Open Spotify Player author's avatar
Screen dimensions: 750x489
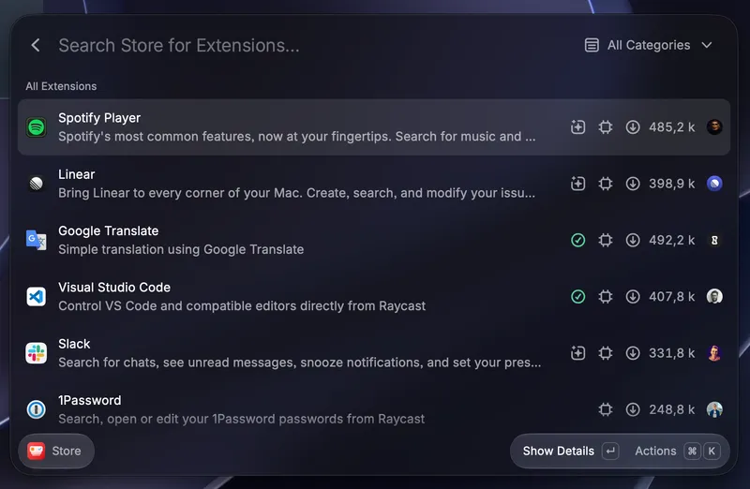click(714, 127)
